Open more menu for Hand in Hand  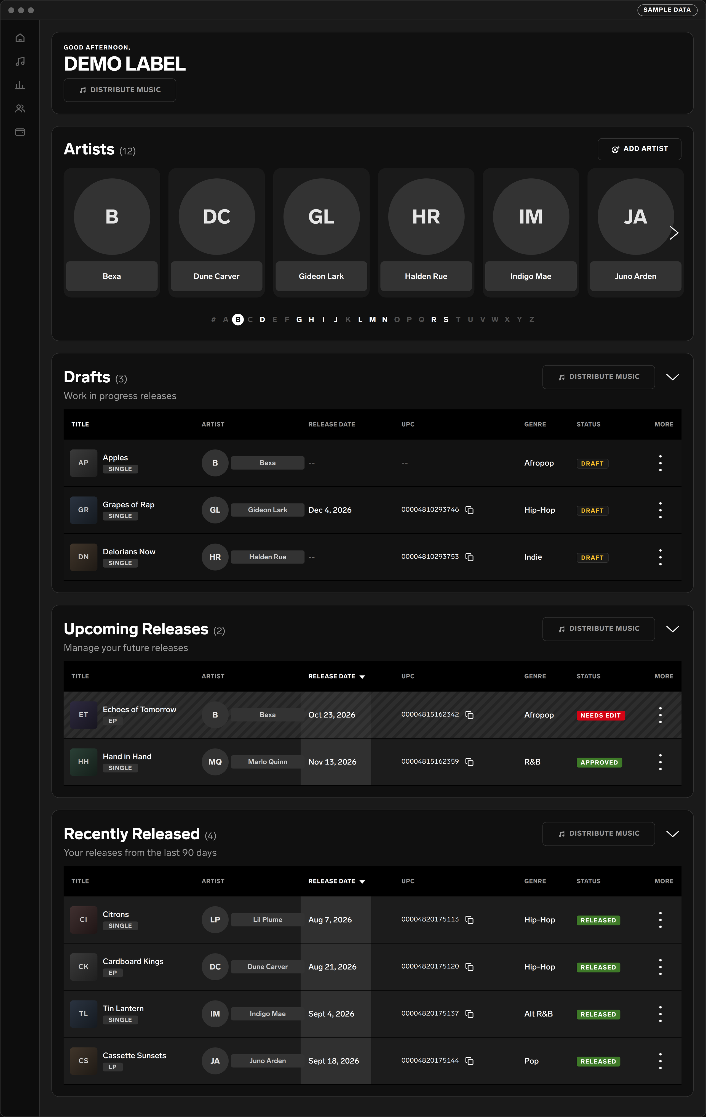pyautogui.click(x=660, y=762)
